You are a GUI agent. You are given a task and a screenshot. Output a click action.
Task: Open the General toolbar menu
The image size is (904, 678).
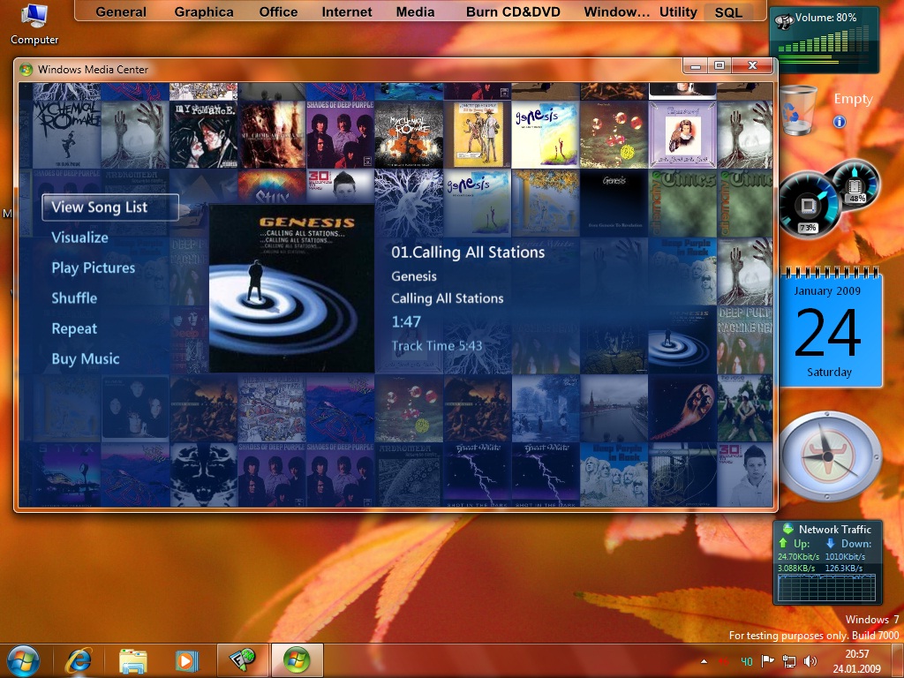(121, 12)
